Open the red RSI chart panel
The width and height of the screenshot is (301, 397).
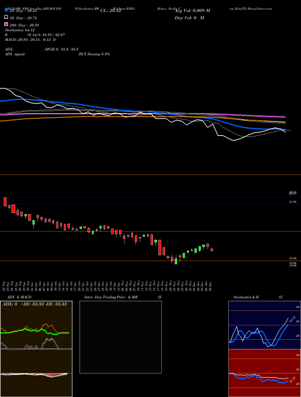click(264, 373)
